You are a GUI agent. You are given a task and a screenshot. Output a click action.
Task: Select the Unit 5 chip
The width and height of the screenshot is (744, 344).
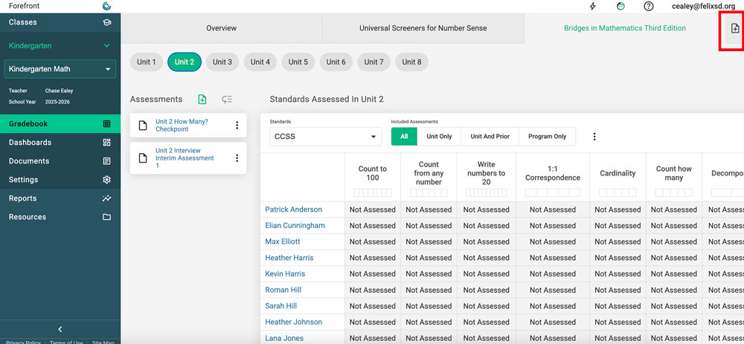tap(298, 62)
